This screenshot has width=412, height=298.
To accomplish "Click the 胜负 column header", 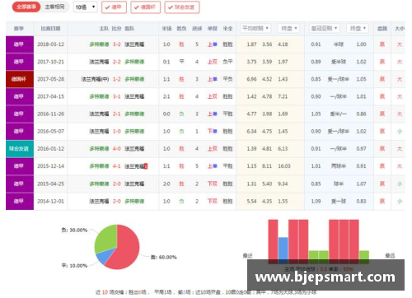I will click(x=181, y=29).
